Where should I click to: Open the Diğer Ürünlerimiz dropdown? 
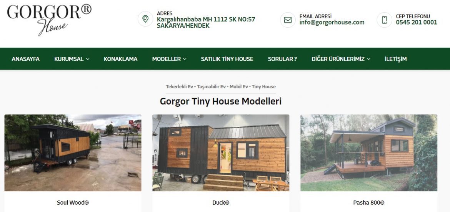pyautogui.click(x=341, y=59)
